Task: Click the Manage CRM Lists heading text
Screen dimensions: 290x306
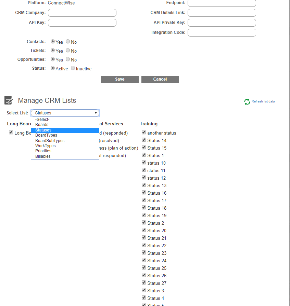Action: coord(47,100)
